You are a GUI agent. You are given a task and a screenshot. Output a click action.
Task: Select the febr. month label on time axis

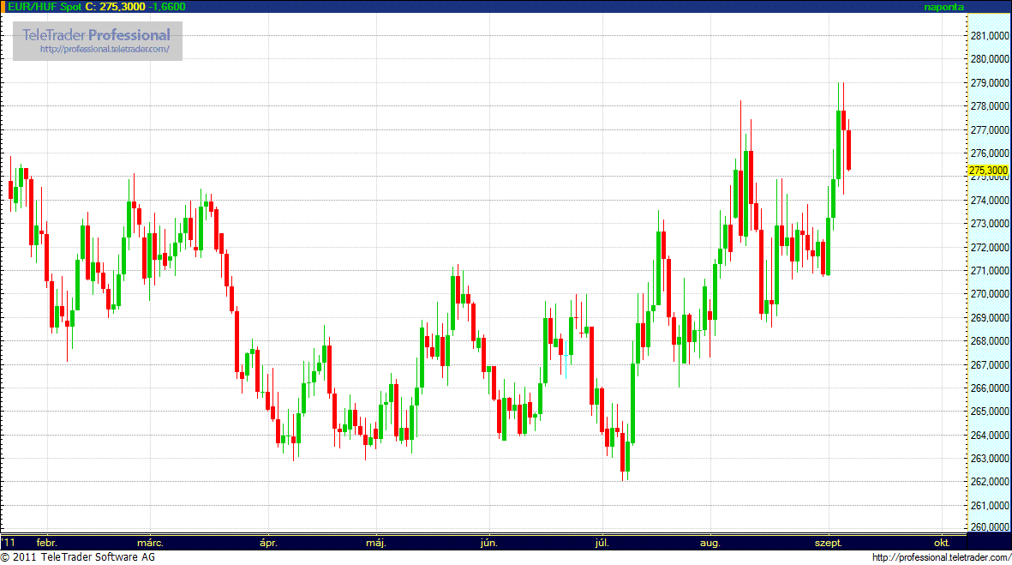pos(46,543)
